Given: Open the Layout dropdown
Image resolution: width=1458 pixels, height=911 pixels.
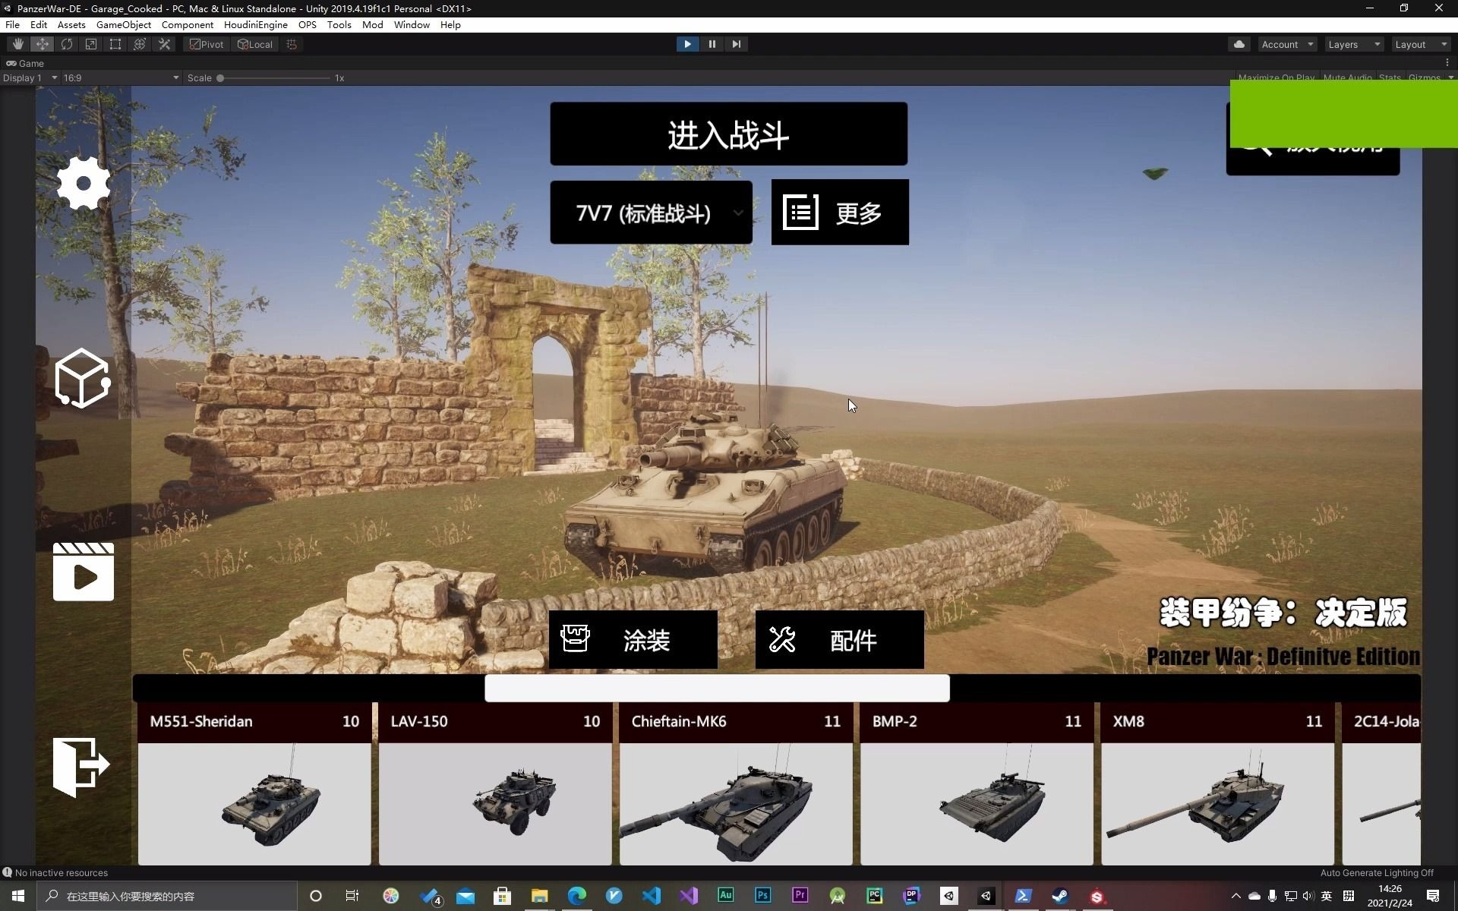Looking at the screenshot, I should click(1421, 44).
